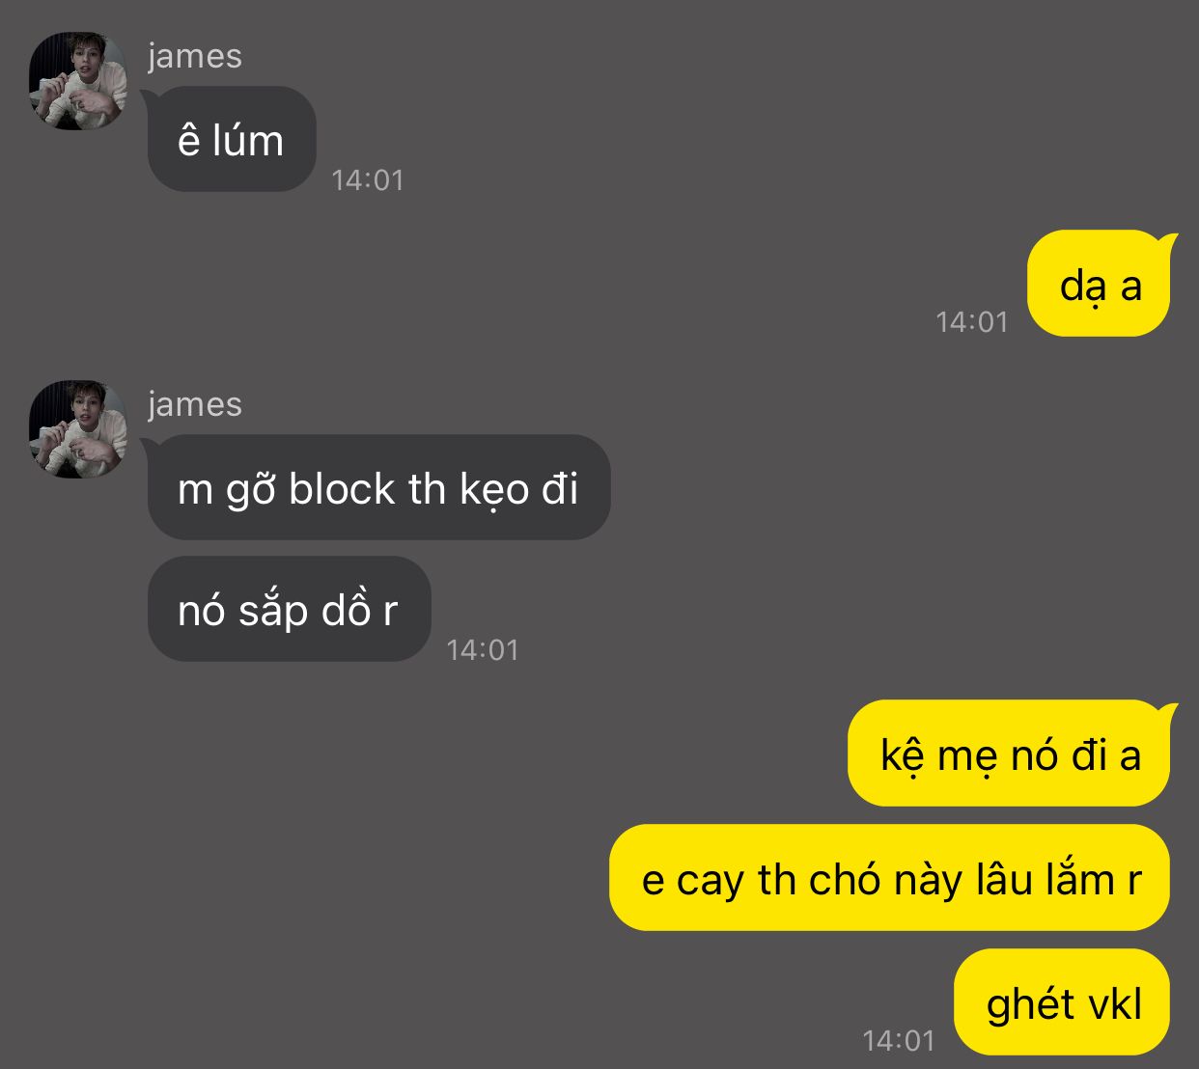Tap the james name above 'm gỡ block'
Viewport: 1199px width, 1069px height.
pos(195,404)
